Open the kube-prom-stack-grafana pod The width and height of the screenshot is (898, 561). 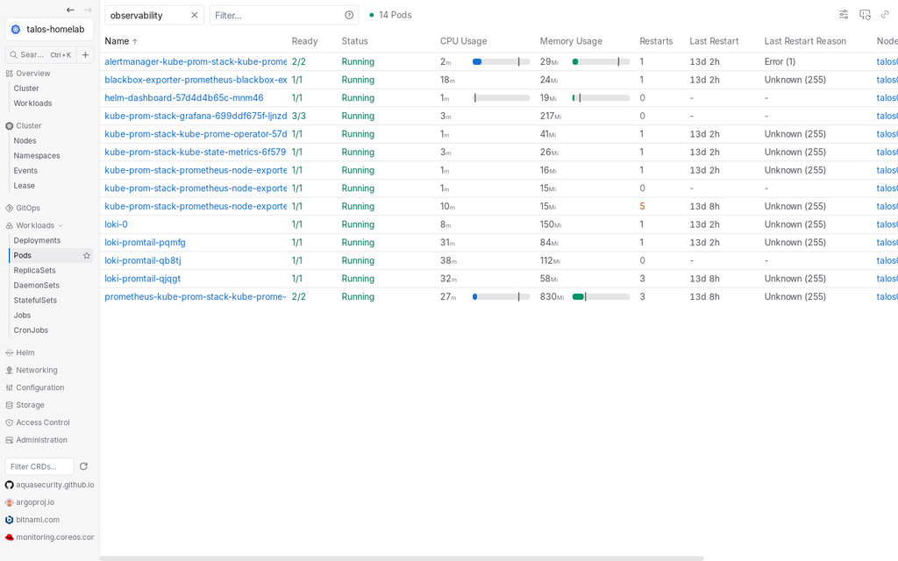[196, 116]
